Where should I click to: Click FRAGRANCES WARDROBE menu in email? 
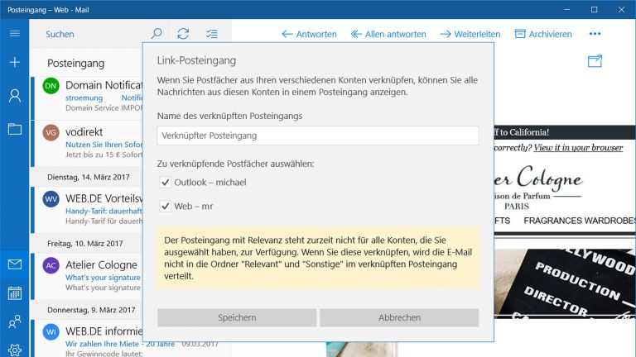tap(580, 221)
